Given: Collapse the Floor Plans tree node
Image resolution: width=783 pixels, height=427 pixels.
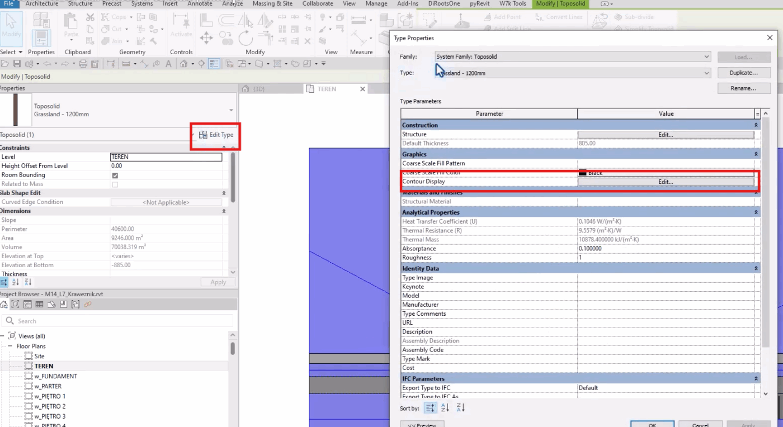Looking at the screenshot, I should [10, 346].
